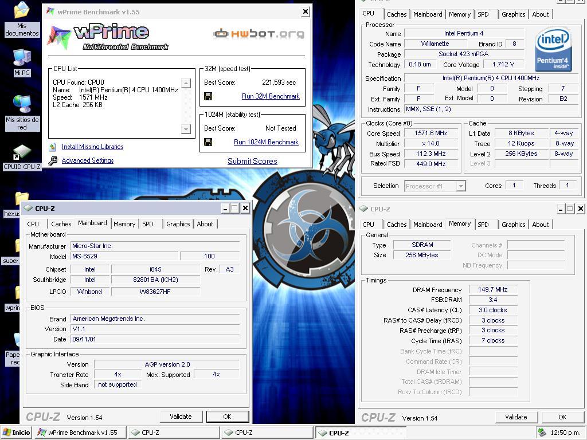Click the first CPU-Z taskbar button
The image size is (587, 440).
point(174,433)
